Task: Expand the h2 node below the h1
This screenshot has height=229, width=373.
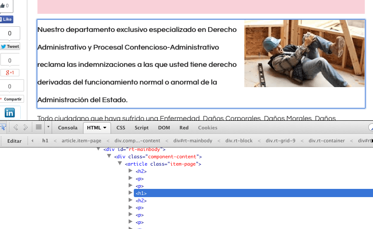Action: 130,200
